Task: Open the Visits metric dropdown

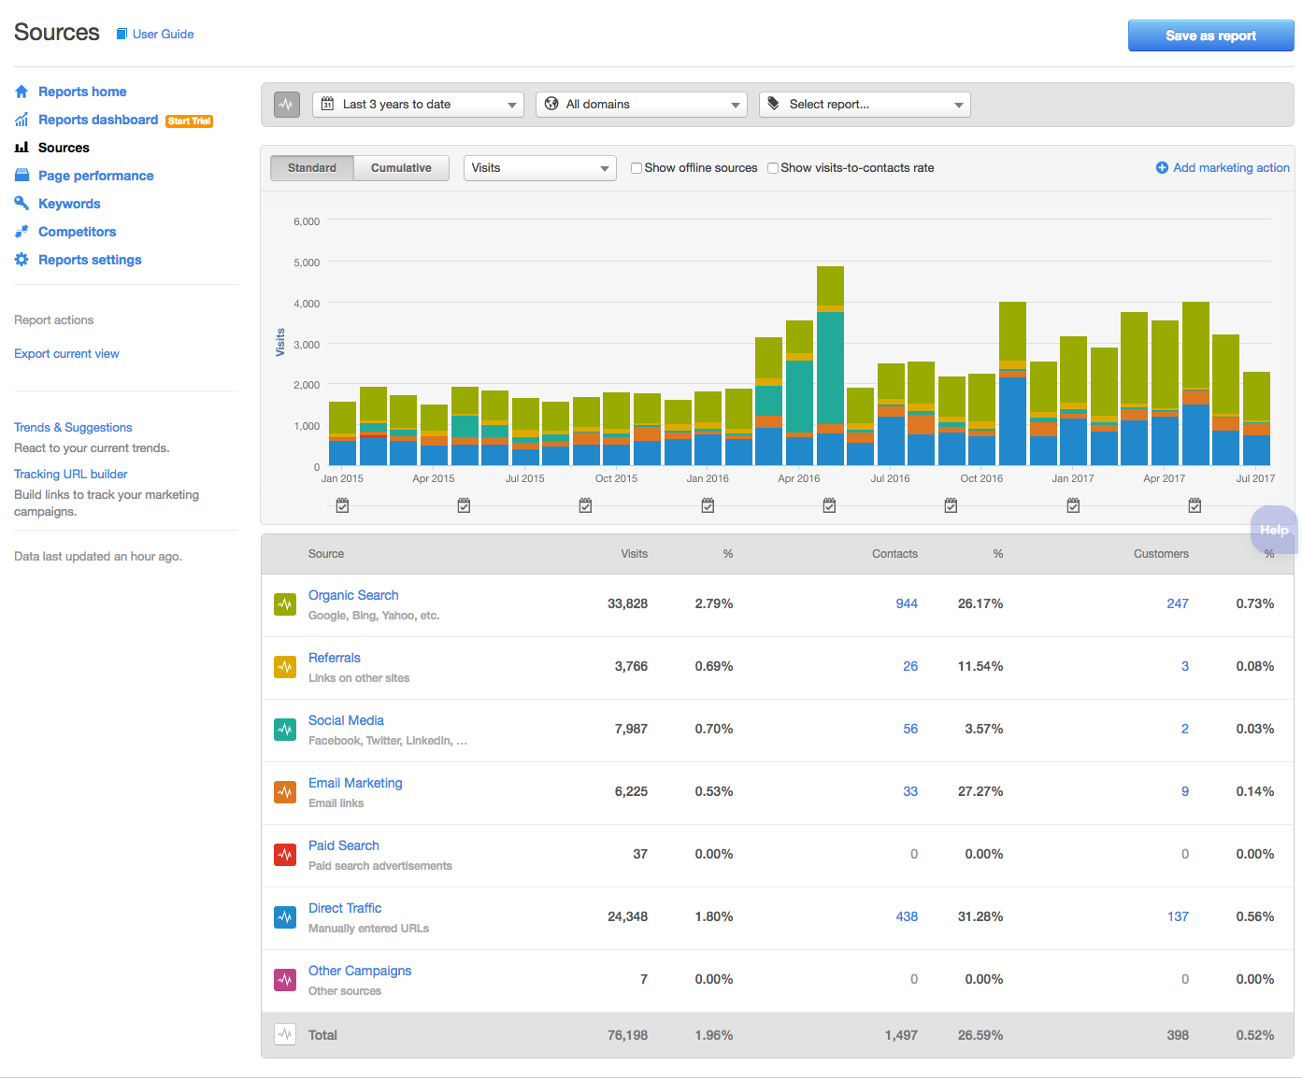Action: coord(539,168)
